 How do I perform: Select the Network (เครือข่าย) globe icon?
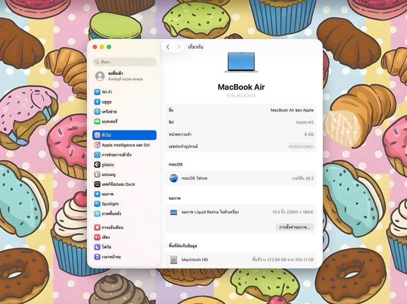point(97,112)
